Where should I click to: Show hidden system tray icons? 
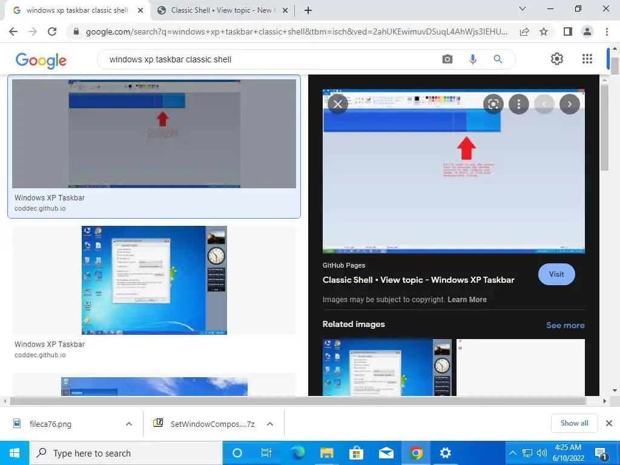click(512, 453)
